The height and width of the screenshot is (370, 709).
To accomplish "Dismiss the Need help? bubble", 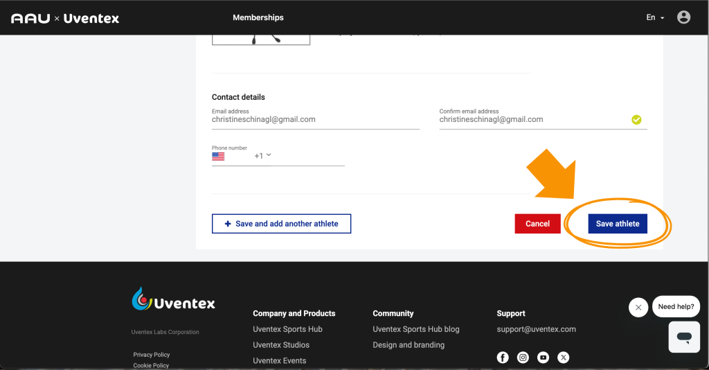I will coord(638,307).
